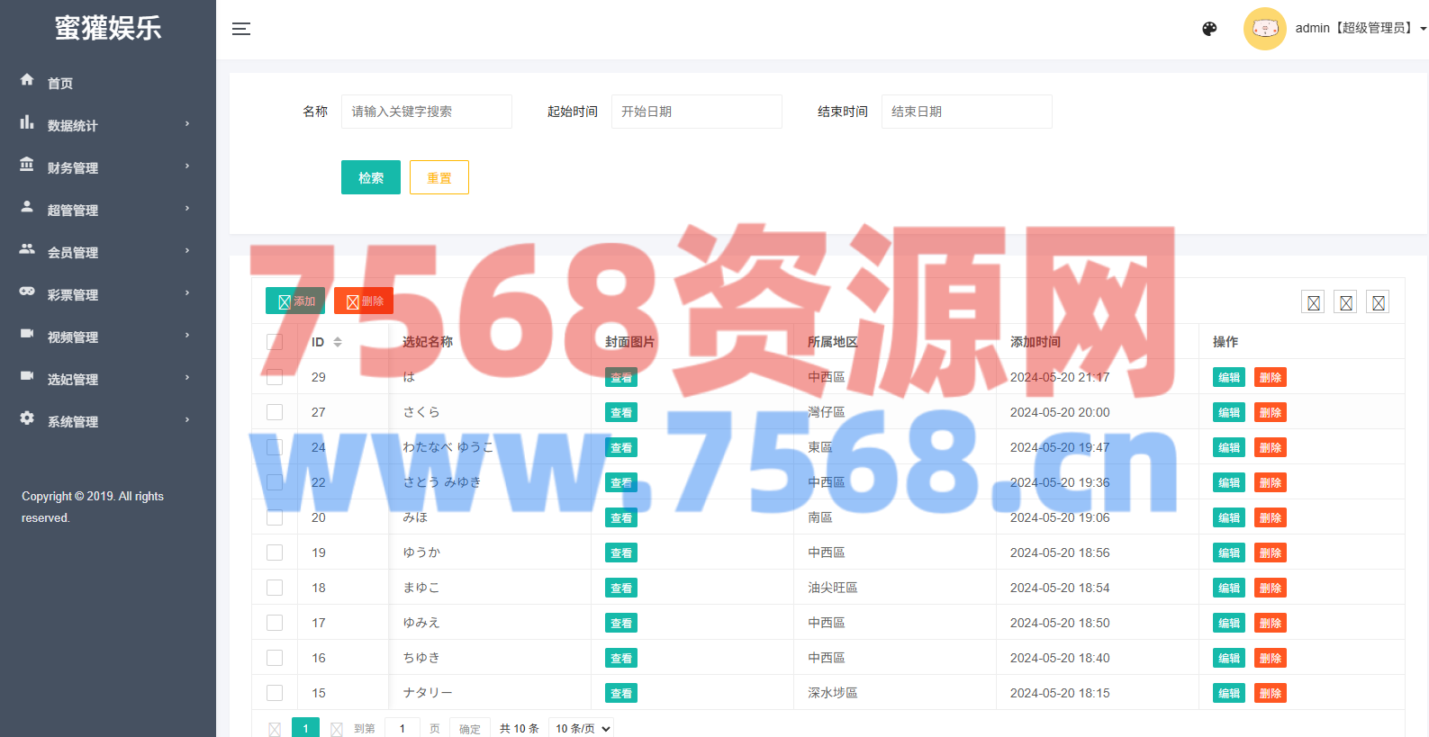Check the checkbox for row ID 29
Screen dimensions: 1429x737
pos(275,377)
